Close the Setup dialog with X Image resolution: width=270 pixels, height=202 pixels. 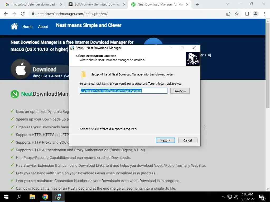coord(194,48)
